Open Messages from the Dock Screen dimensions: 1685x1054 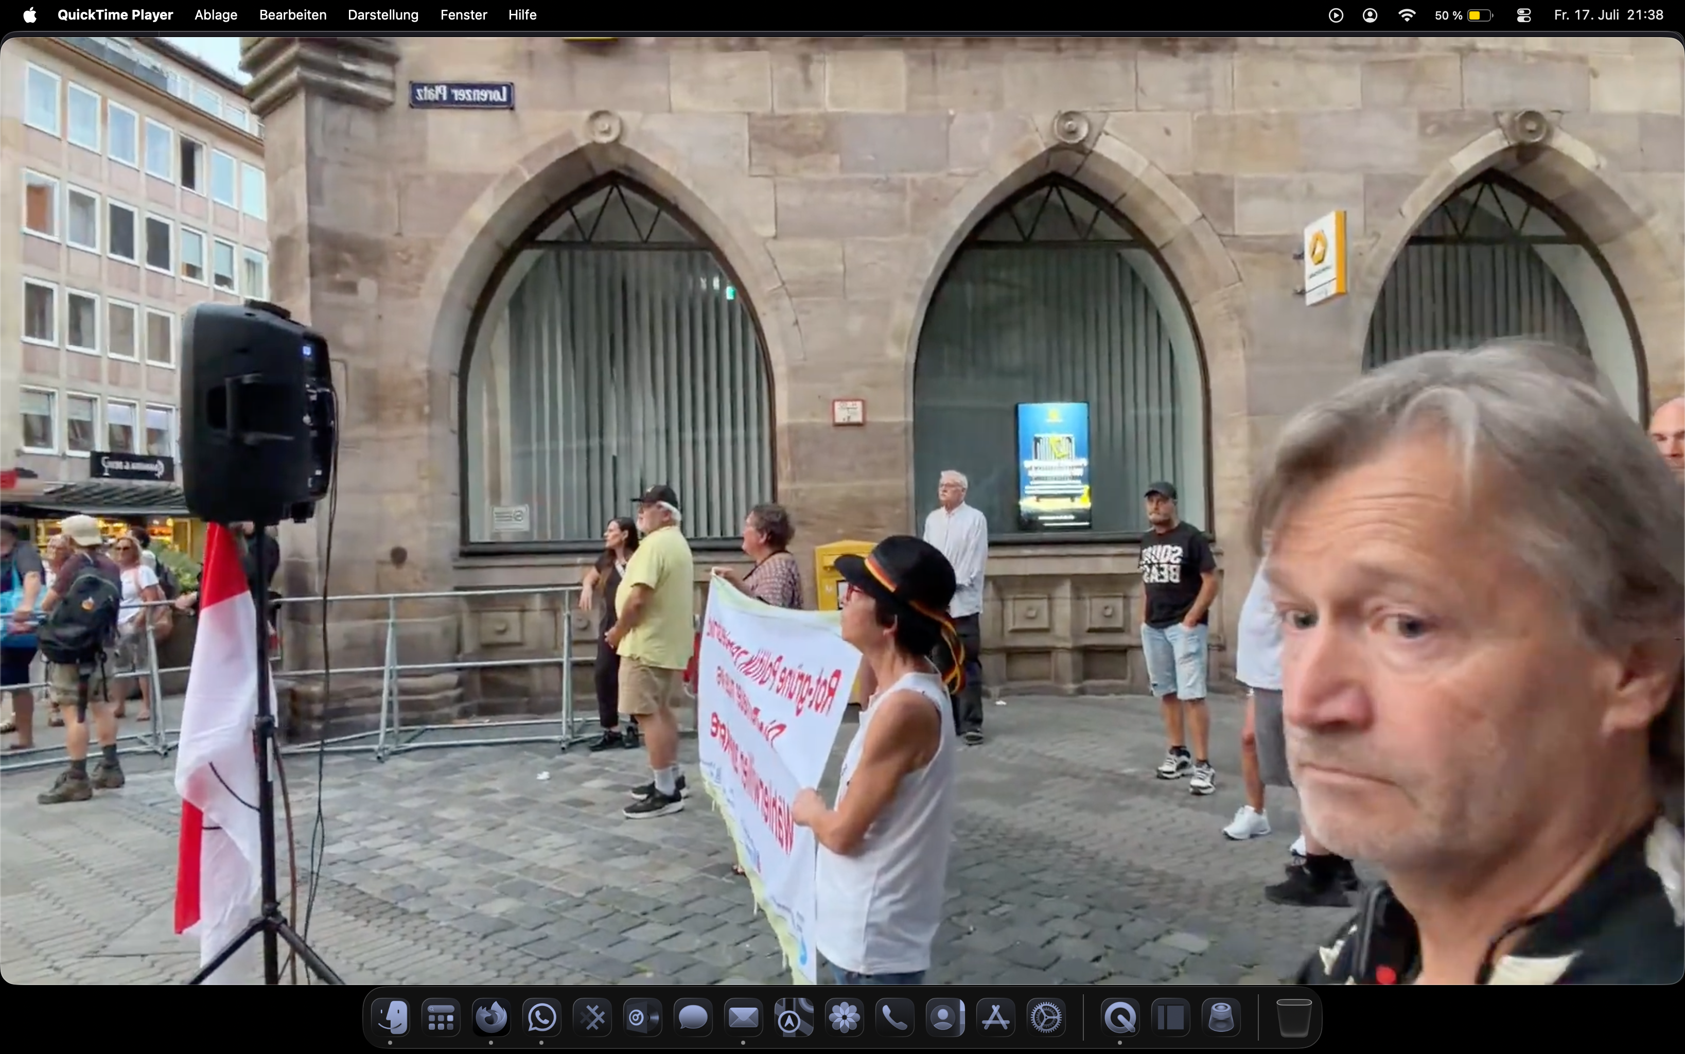692,1018
